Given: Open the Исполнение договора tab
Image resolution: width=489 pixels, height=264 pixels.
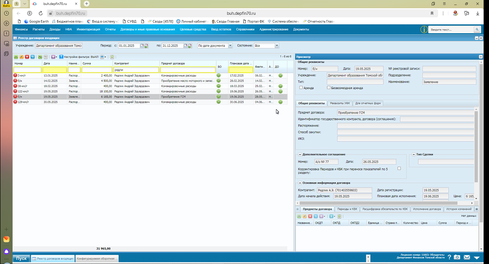Looking at the screenshot, I should click(427, 209).
